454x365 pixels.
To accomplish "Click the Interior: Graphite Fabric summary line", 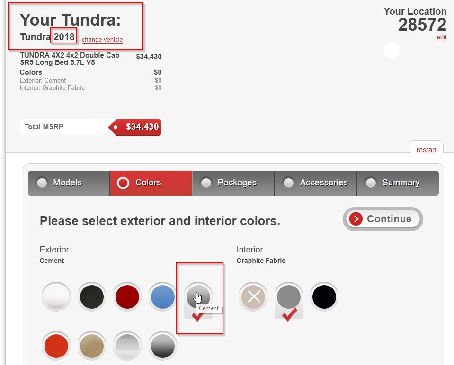I will pos(52,87).
